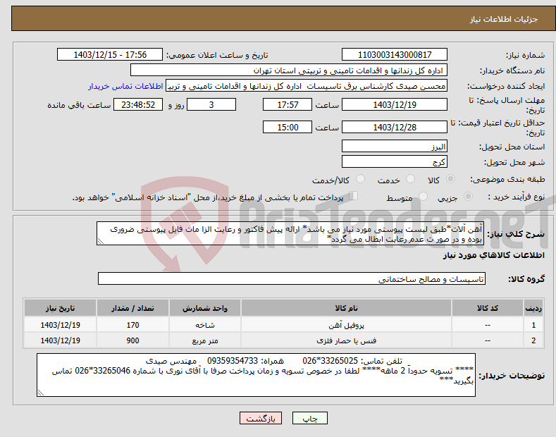Click the price validity time 15:00 field
Screen dimensions: 556x437
(x=288, y=127)
